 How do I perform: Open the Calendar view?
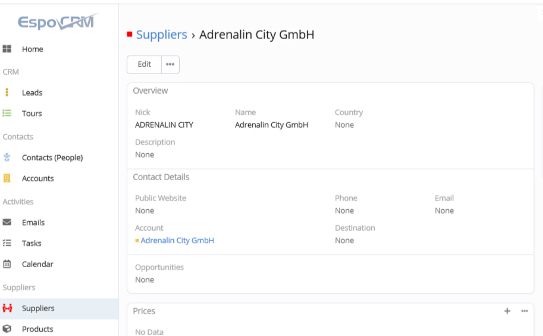pos(38,264)
